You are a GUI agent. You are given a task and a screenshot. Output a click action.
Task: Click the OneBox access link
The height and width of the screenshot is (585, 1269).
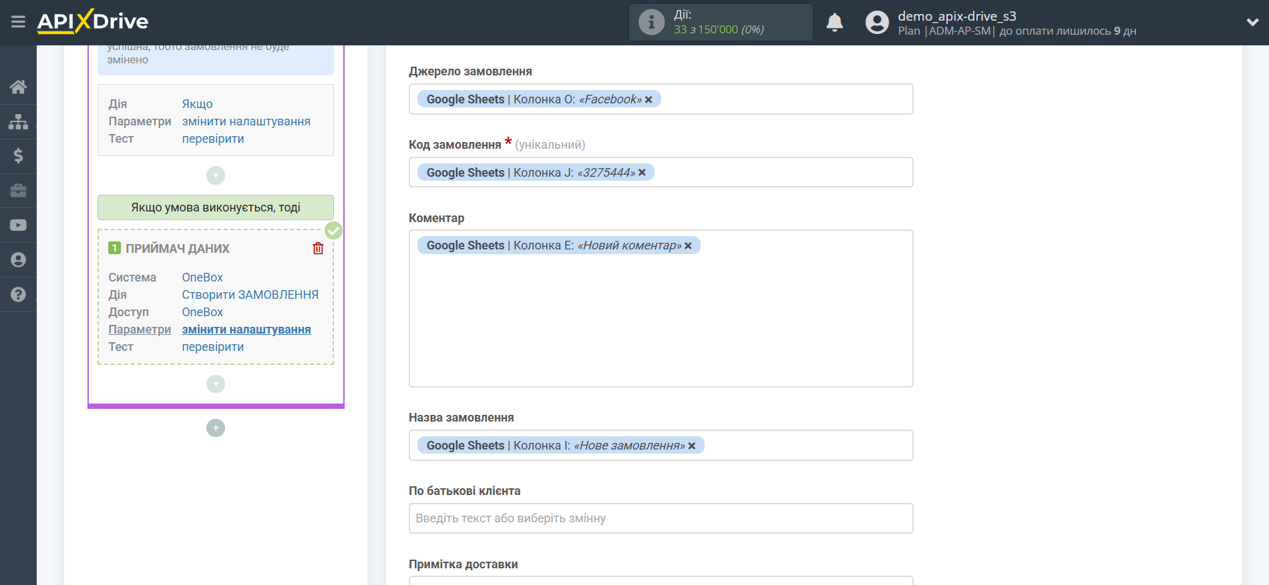[x=202, y=312]
